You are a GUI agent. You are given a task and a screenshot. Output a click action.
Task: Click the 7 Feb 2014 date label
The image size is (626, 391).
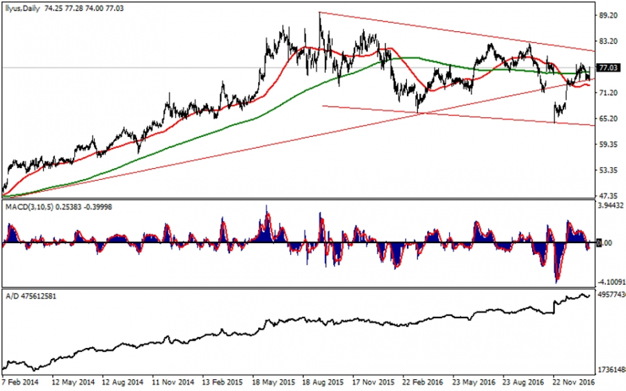(21, 382)
